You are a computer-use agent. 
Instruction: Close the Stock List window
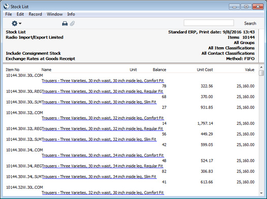(x=258, y=7)
